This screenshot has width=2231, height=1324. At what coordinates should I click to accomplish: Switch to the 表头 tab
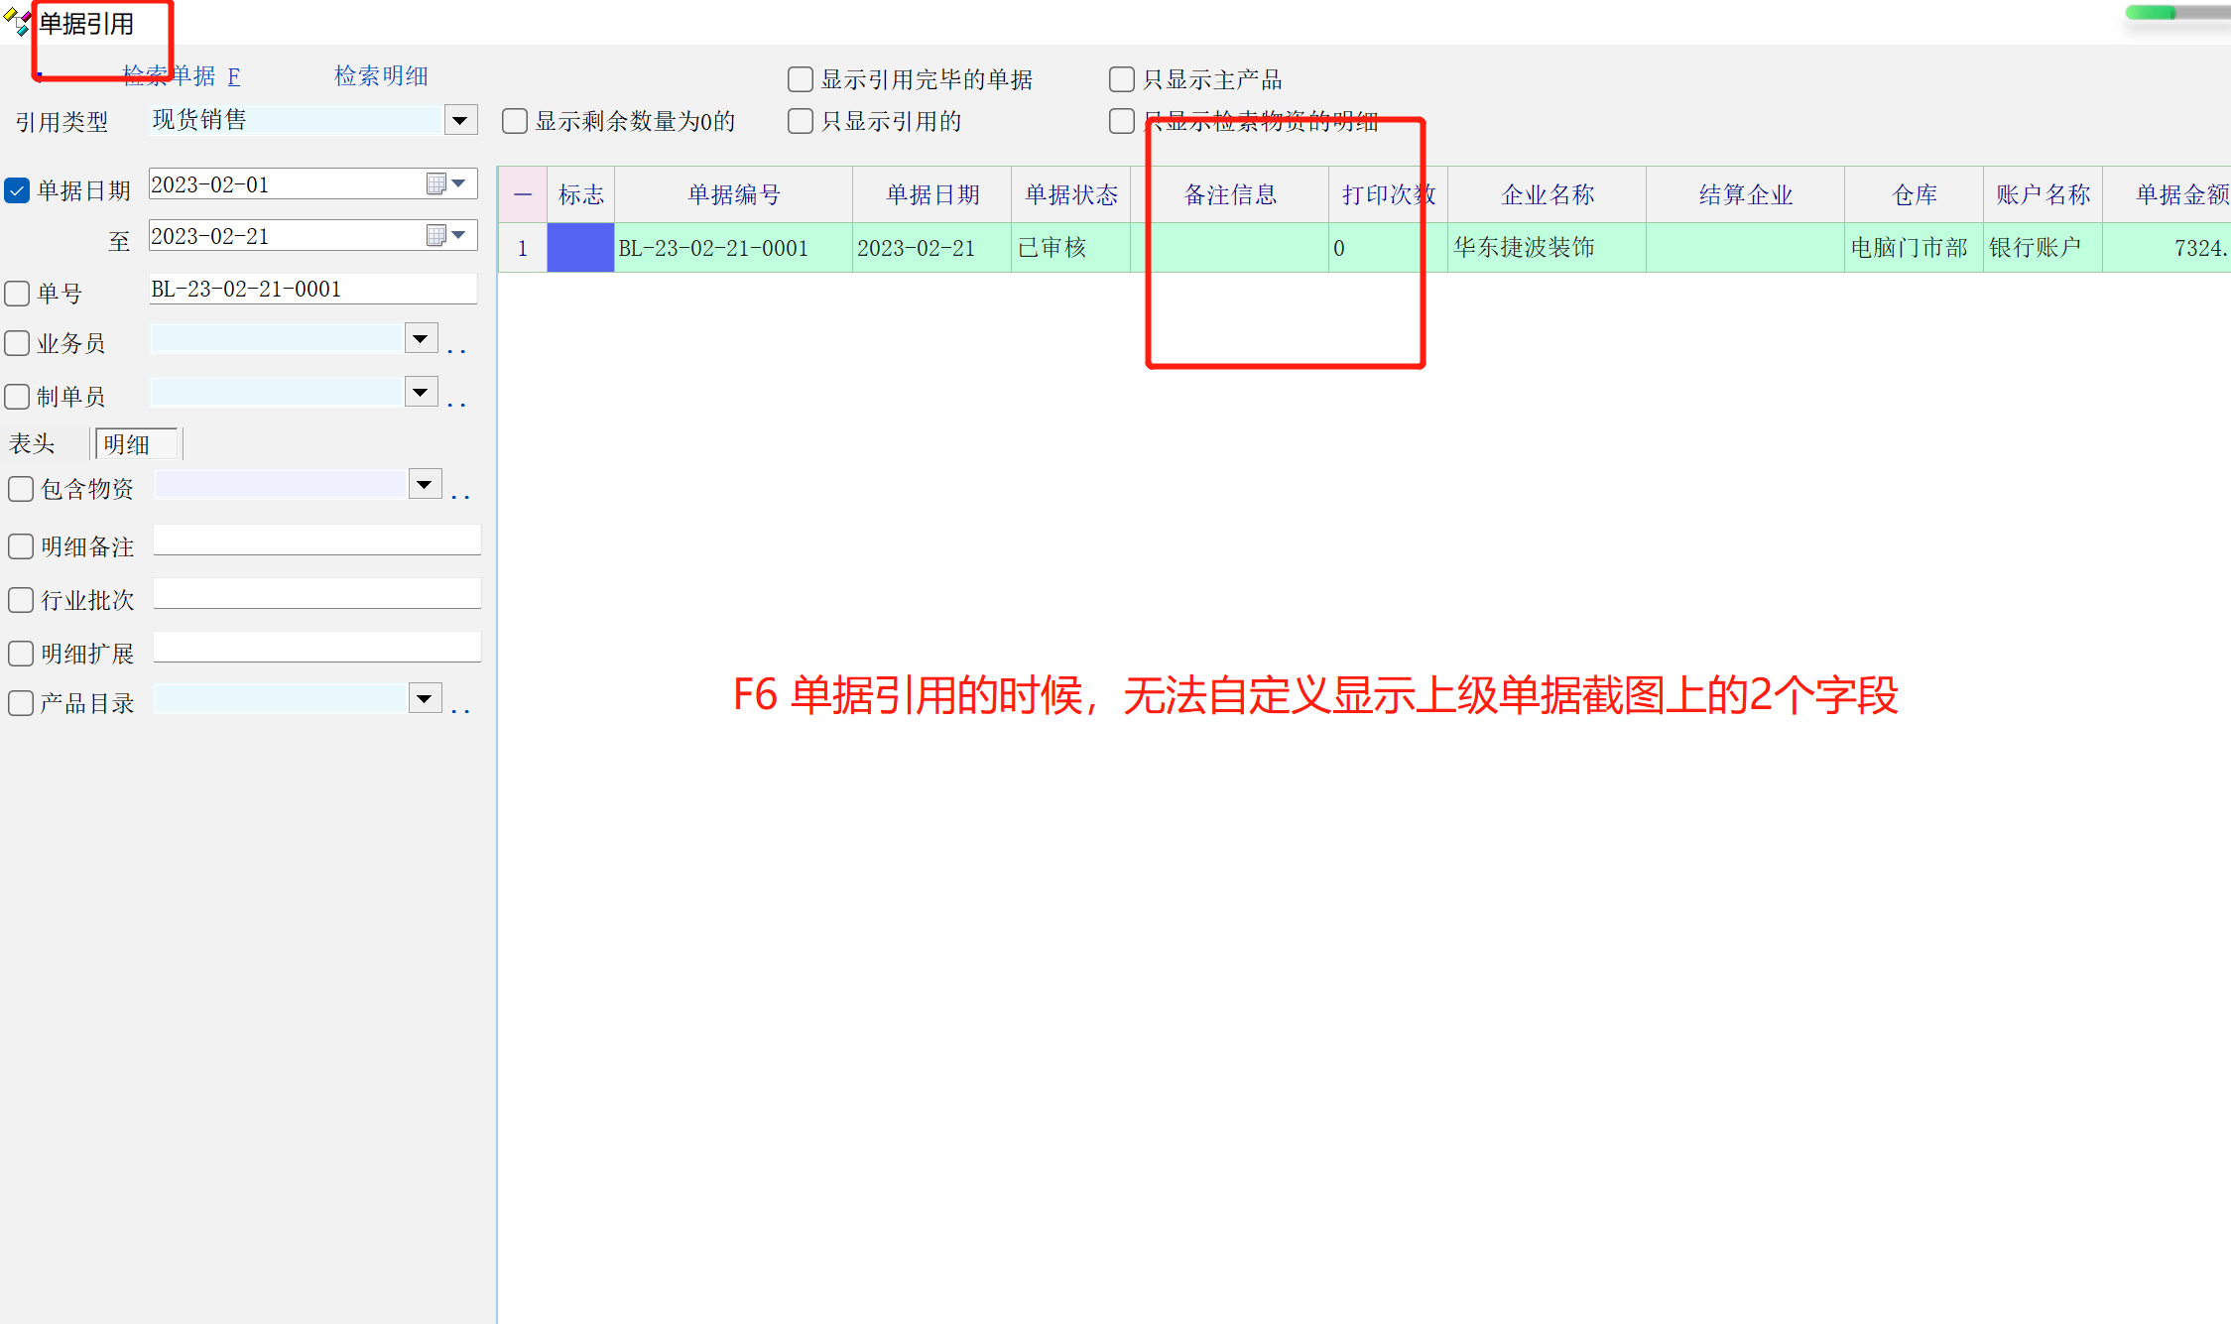tap(32, 443)
